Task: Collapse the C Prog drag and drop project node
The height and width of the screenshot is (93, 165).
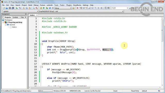Action: 3,22
